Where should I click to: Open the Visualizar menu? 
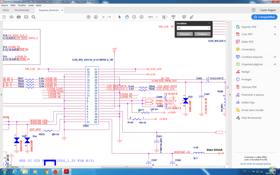point(22,5)
